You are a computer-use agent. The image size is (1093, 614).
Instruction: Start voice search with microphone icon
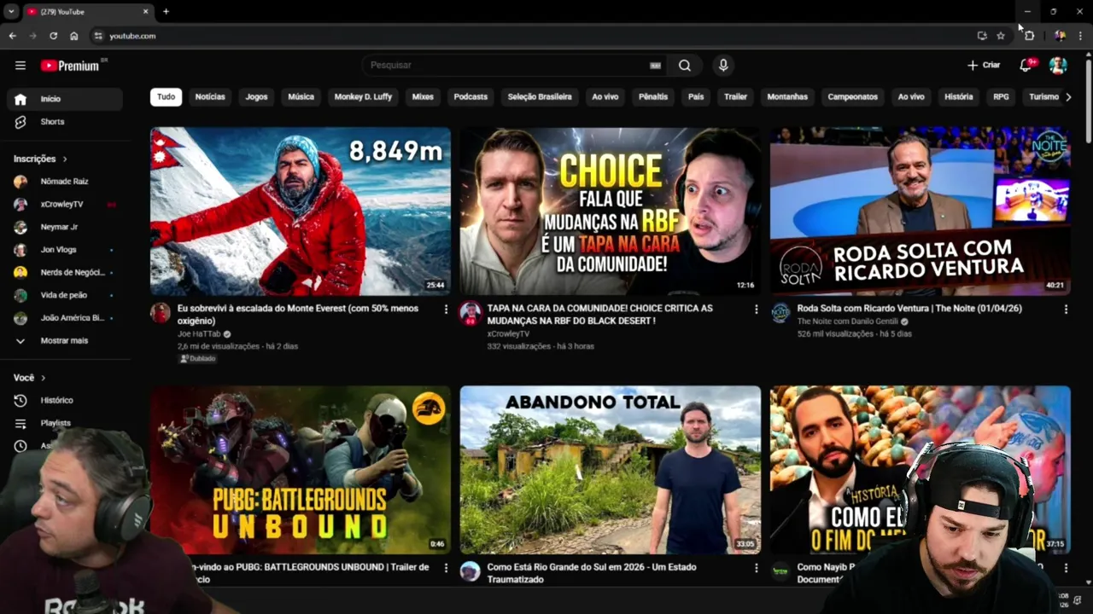[723, 66]
